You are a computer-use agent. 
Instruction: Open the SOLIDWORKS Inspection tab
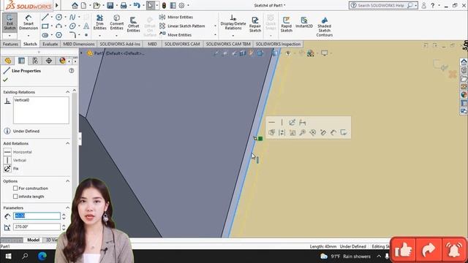tap(278, 44)
